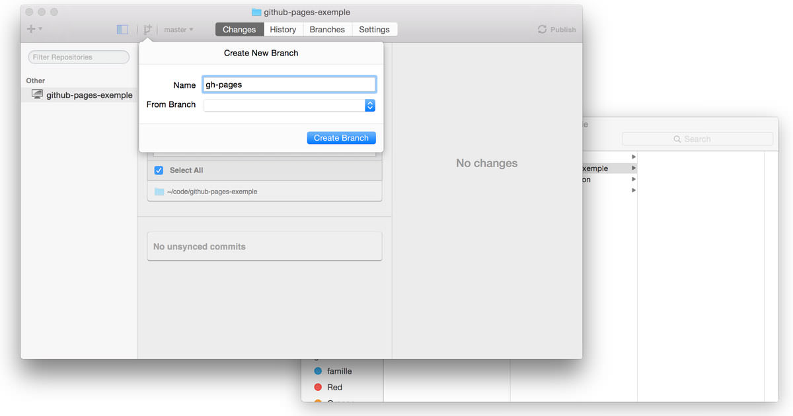Switch to the Branches tab
The height and width of the screenshot is (416, 793).
coord(327,29)
